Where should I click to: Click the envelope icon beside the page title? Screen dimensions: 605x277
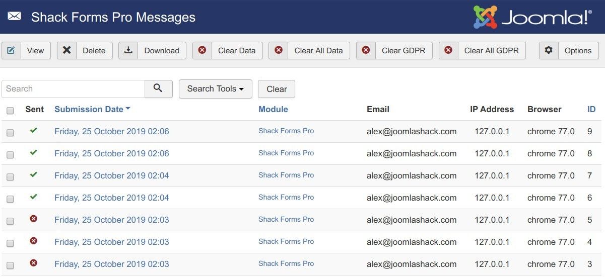click(15, 17)
